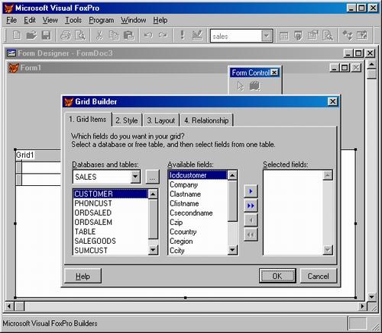Expand the SALES databases dropdown arrow
Image resolution: width=382 pixels, height=333 pixels.
coord(135,177)
